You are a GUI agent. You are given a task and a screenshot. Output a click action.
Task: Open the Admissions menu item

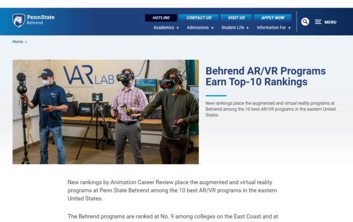click(198, 28)
